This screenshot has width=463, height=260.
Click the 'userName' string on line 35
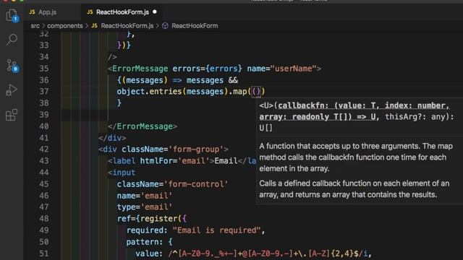coord(294,69)
